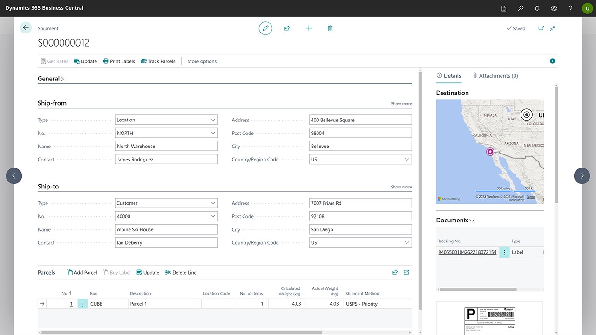The width and height of the screenshot is (596, 335).
Task: Switch to the Details tab
Action: pyautogui.click(x=449, y=76)
